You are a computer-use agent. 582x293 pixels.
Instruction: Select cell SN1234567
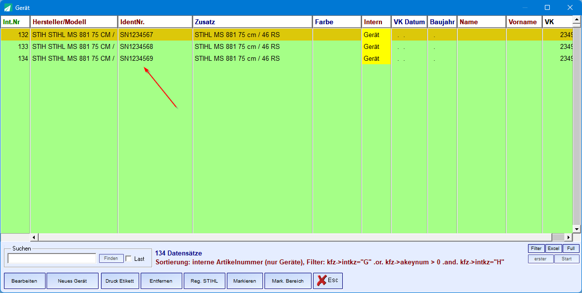(x=155, y=35)
